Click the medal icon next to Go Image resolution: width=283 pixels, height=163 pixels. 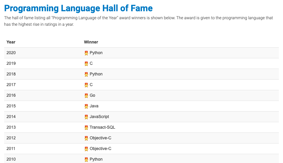(x=86, y=96)
